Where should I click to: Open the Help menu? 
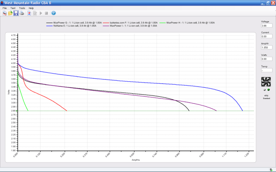pyautogui.click(x=31, y=8)
